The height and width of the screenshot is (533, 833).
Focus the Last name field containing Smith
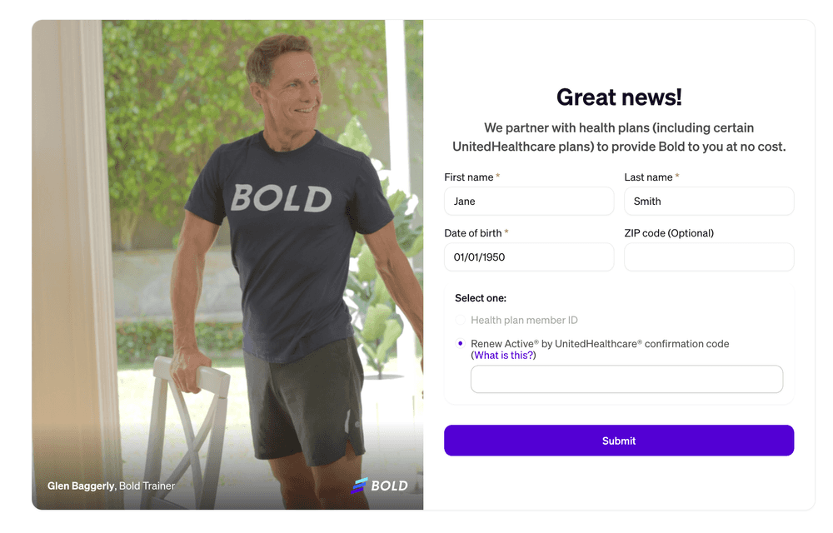point(709,202)
